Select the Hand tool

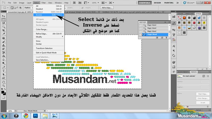click(3, 82)
